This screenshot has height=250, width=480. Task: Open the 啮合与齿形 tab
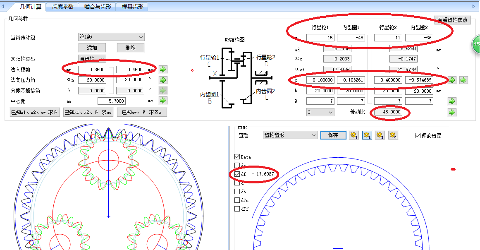coord(98,7)
